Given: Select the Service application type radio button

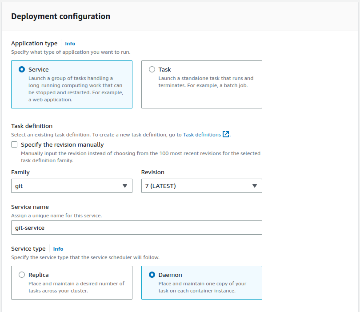Looking at the screenshot, I should 22,69.
